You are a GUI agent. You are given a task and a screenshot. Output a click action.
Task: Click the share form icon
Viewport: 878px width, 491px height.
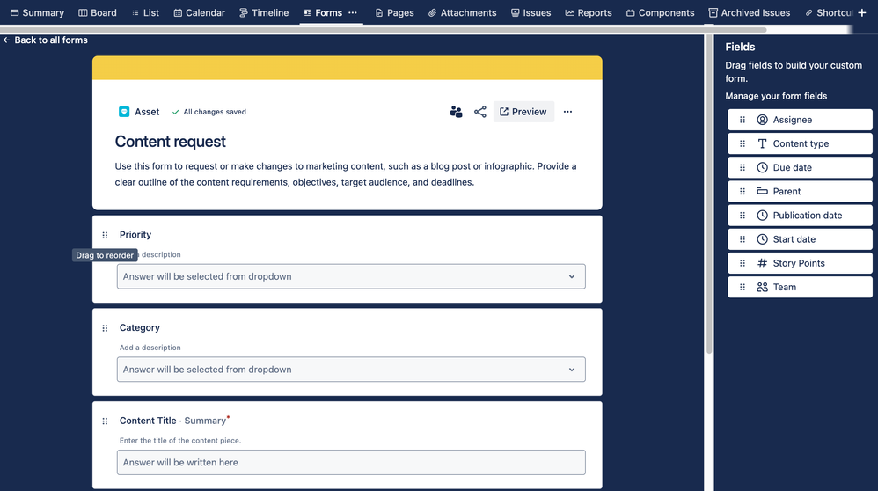pyautogui.click(x=479, y=112)
